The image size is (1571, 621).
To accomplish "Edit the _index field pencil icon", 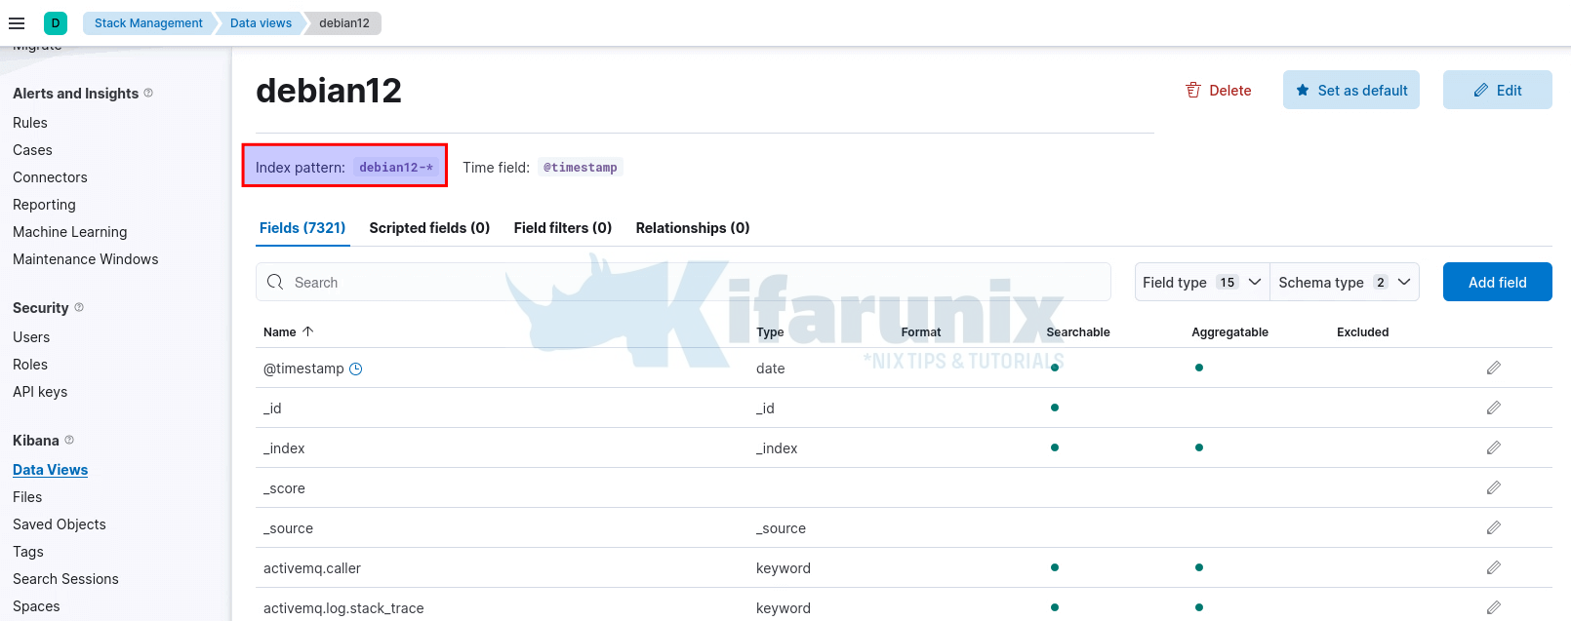I will 1493,447.
